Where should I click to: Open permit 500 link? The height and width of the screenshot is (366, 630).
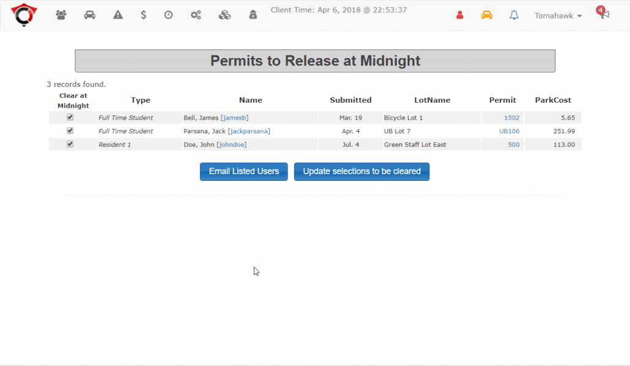[514, 144]
